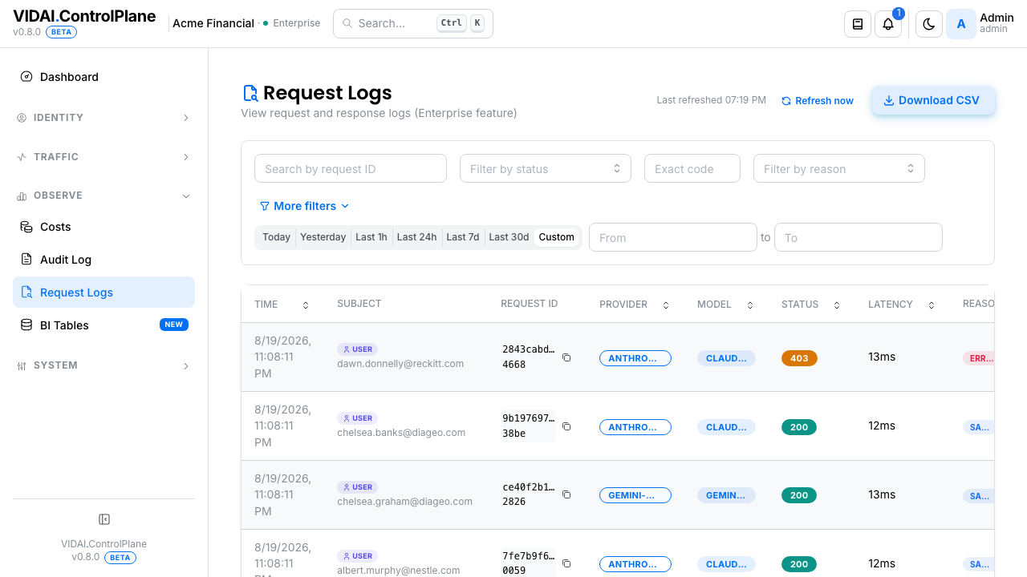Viewport: 1027px width, 577px height.
Task: Open Filter by status dropdown
Action: [x=546, y=168]
